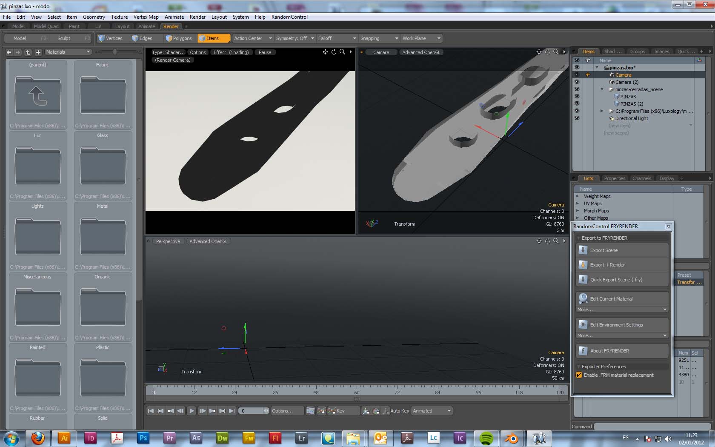Click the Export Scene icon in FRYRENDER panel
The width and height of the screenshot is (715, 447).
click(x=583, y=250)
